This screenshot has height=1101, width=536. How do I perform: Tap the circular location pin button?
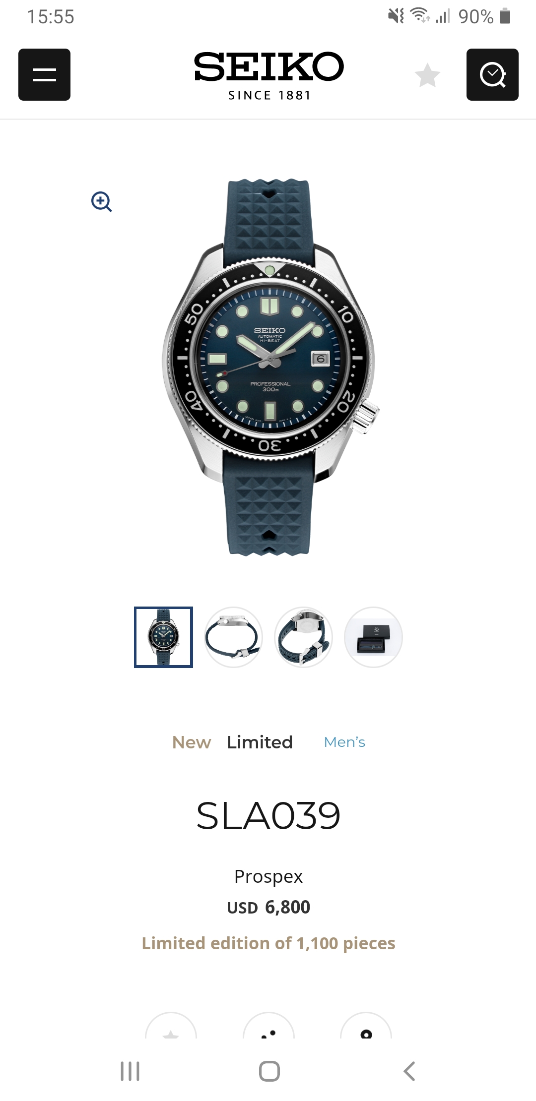366,1026
